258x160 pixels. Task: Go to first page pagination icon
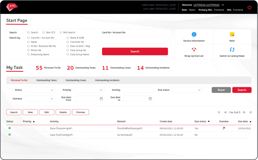click(x=219, y=112)
